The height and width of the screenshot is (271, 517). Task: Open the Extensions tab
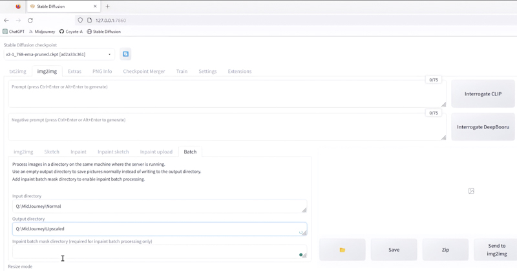tap(240, 71)
